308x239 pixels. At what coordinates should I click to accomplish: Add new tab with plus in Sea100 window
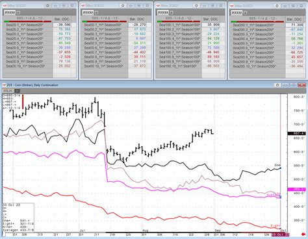172,12
